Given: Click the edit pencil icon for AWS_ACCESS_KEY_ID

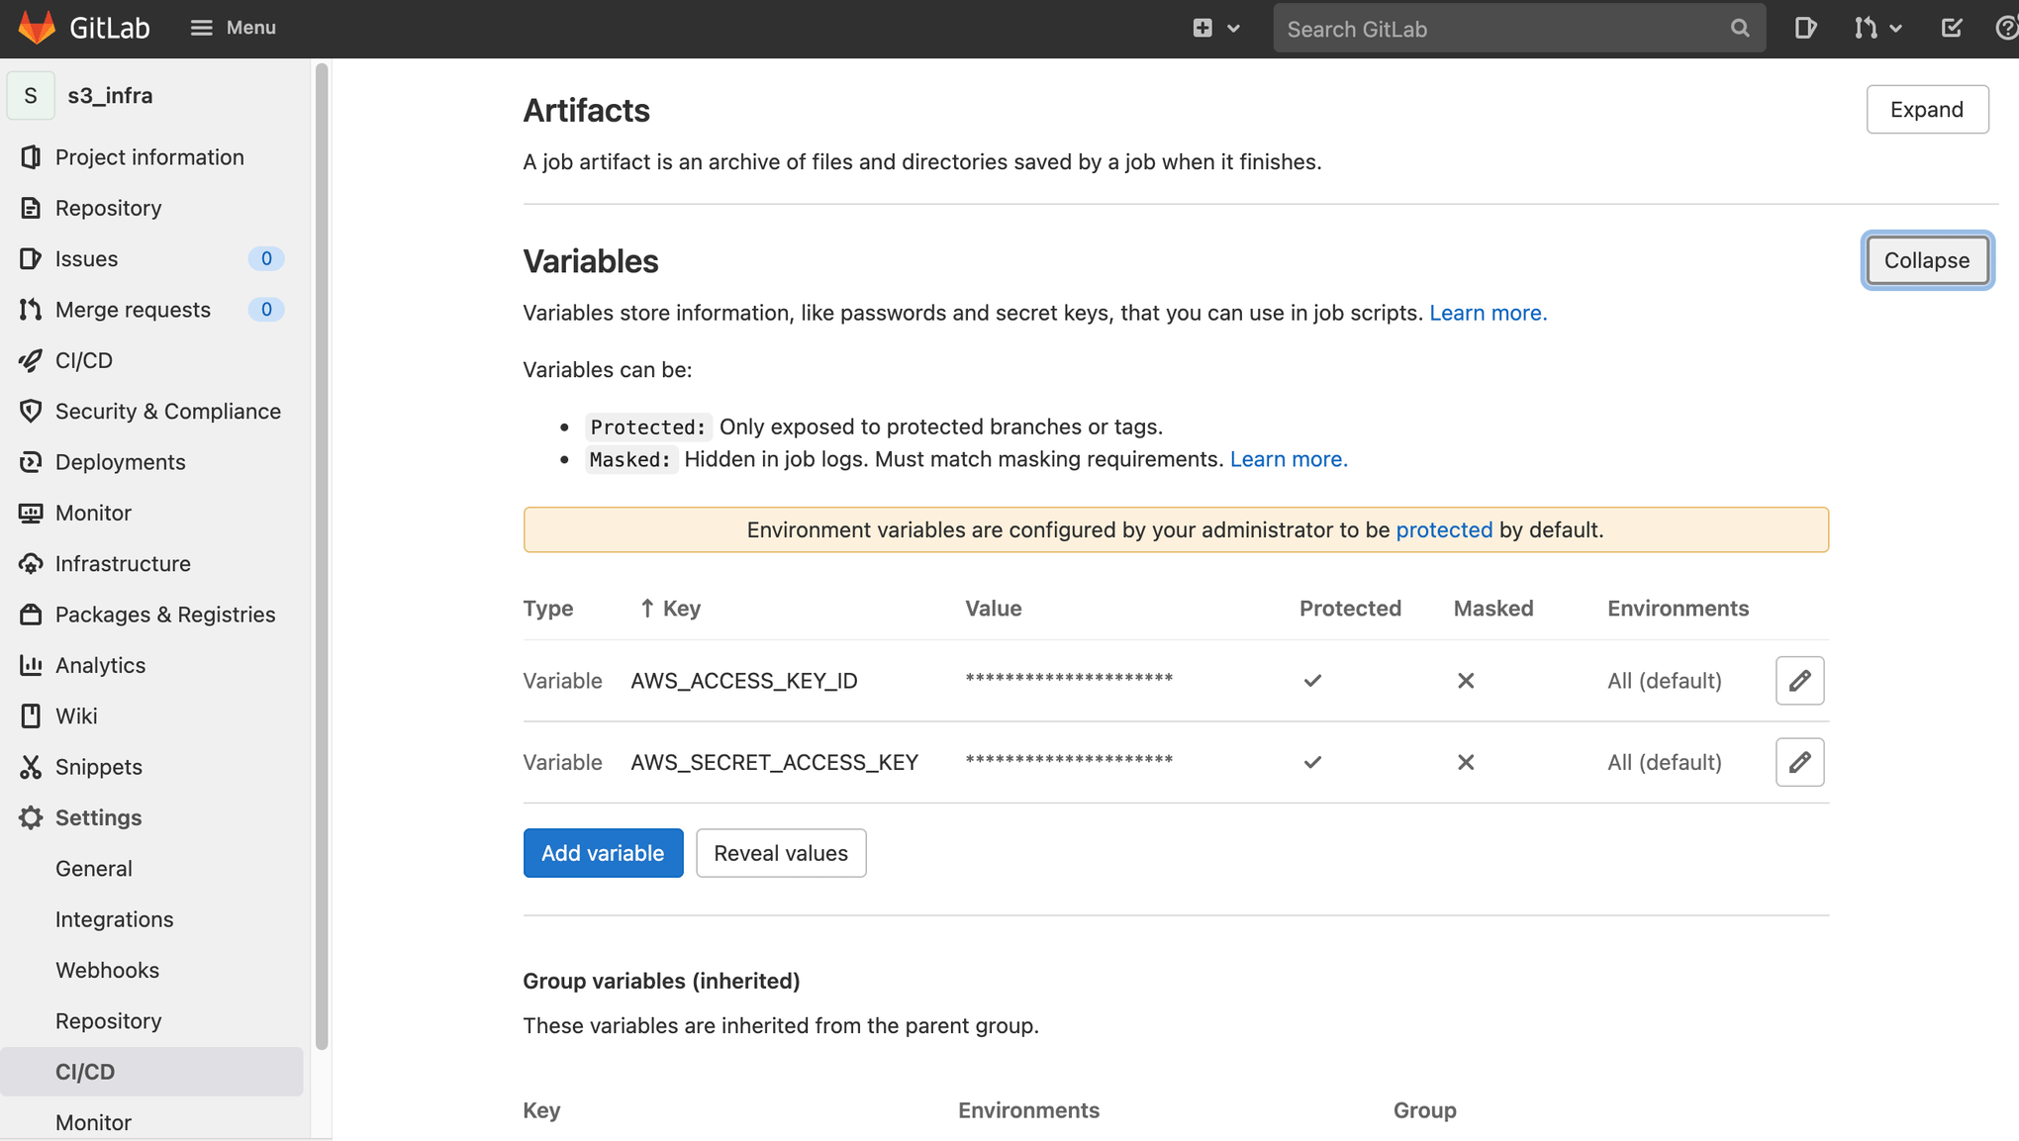Looking at the screenshot, I should (x=1800, y=681).
